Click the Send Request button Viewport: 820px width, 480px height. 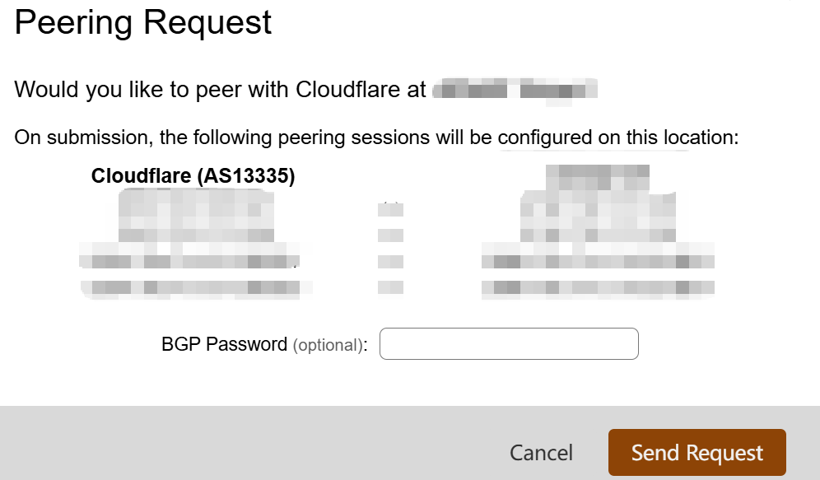pos(697,452)
